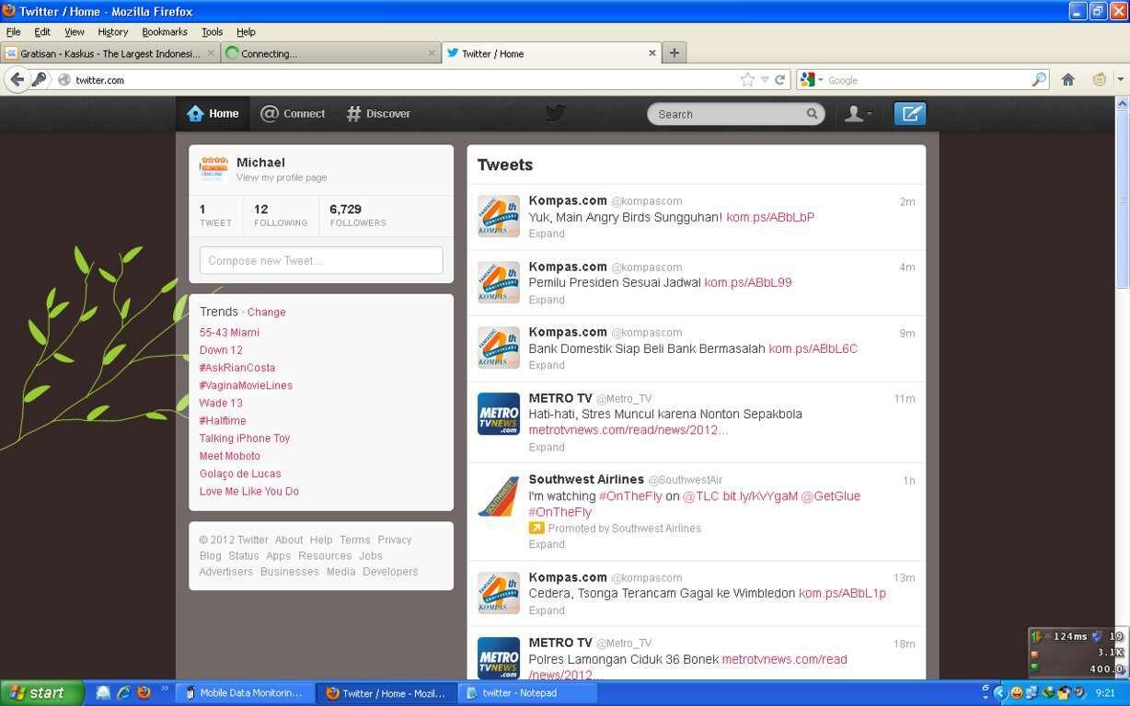Viewport: 1130px width, 706px height.
Task: Click the search magnifier in Twitter search
Action: pyautogui.click(x=812, y=114)
